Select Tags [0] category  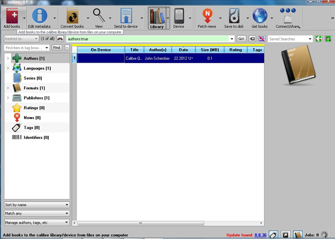[x=32, y=128]
